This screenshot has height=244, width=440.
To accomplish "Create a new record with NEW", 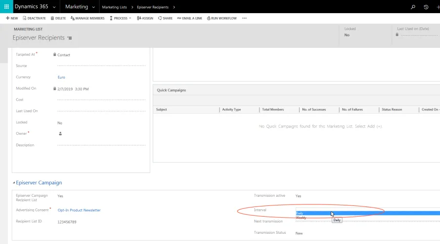I will point(12,18).
